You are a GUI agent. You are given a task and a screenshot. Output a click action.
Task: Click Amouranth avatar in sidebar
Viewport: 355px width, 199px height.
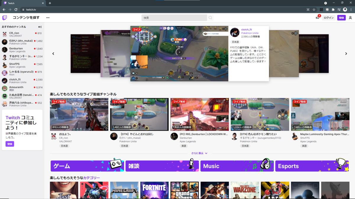(5, 88)
